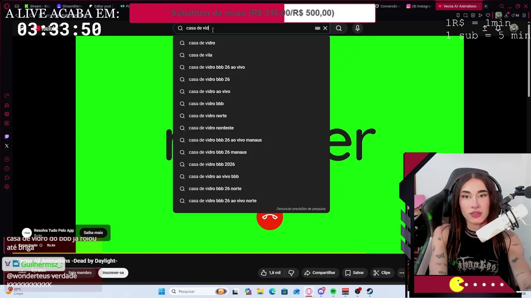Select suggestion "casa de vidro bbb 26 manaus"
531x298 pixels.
[251, 152]
